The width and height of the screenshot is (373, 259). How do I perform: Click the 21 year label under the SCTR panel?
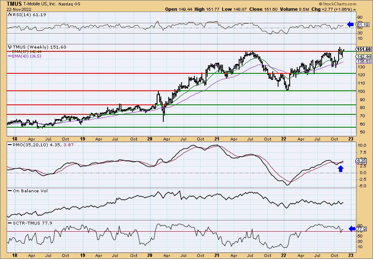[217, 255]
